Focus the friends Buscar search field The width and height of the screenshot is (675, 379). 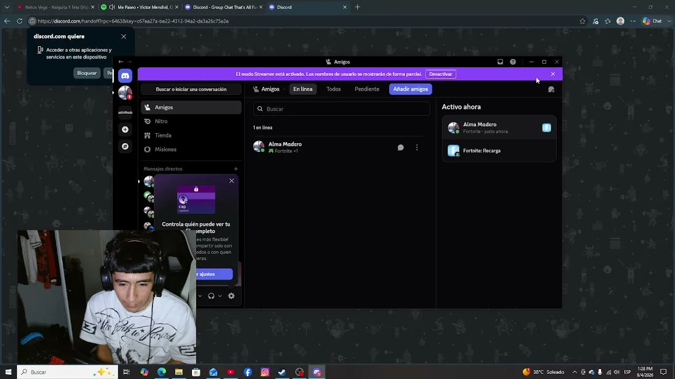[342, 109]
